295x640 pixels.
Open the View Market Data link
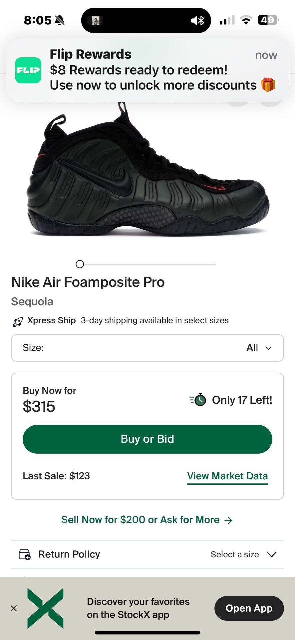click(227, 476)
